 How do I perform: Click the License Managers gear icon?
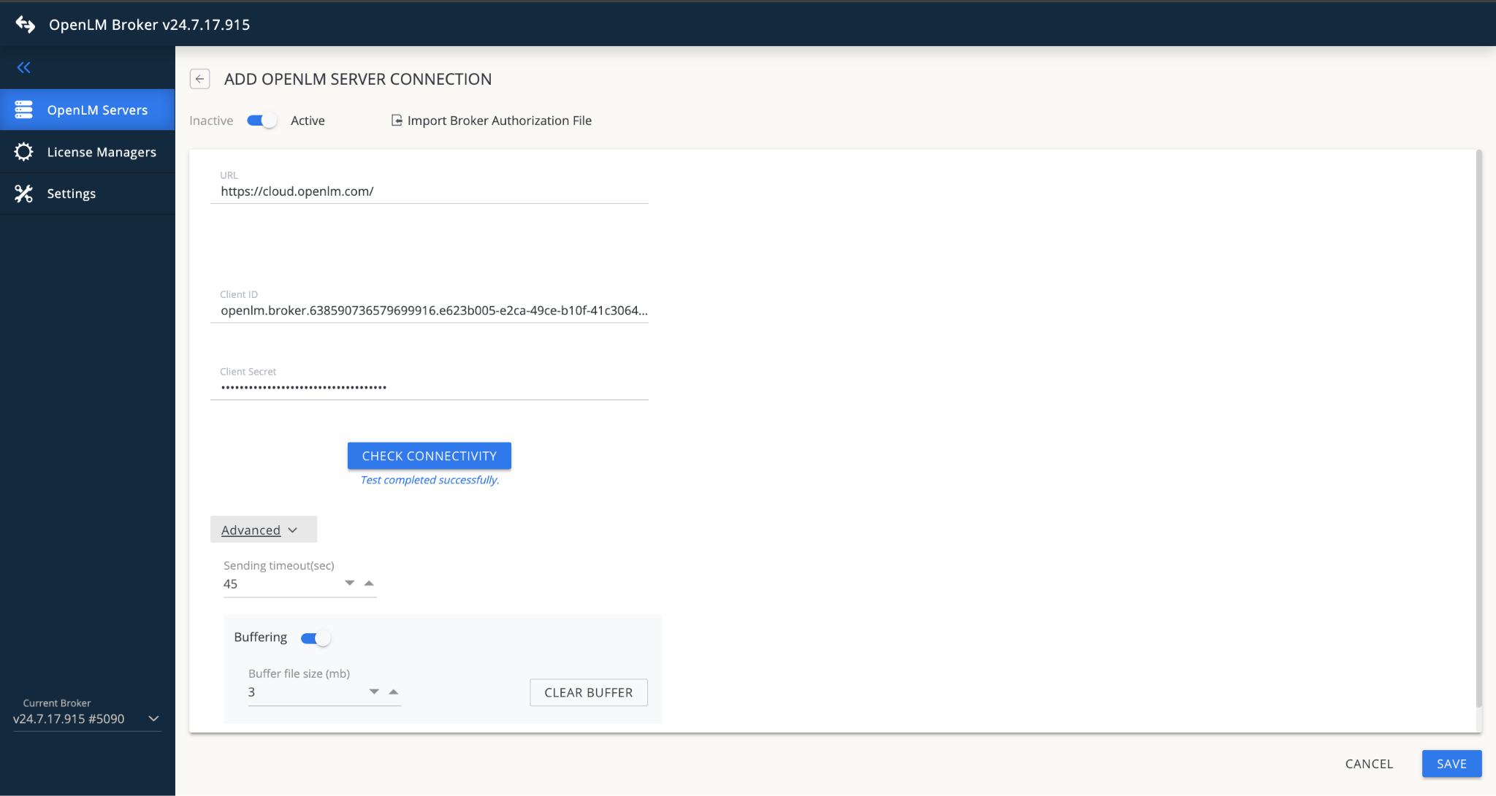click(24, 151)
